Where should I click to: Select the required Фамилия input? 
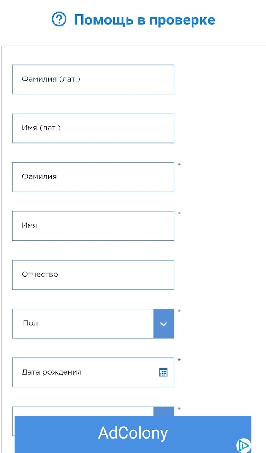pyautogui.click(x=93, y=177)
